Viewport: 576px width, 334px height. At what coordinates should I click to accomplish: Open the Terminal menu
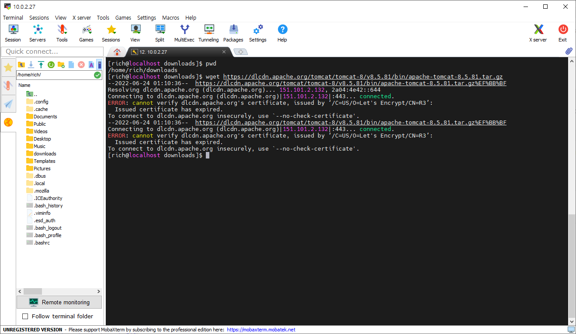(13, 18)
